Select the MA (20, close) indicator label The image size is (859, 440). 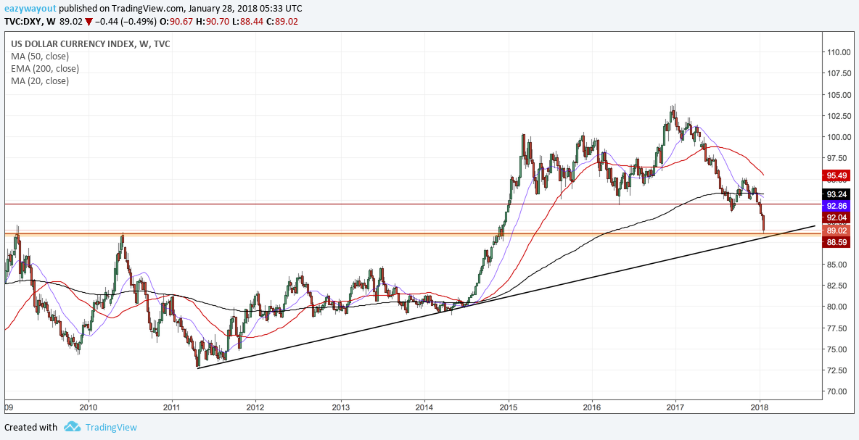pos(39,81)
